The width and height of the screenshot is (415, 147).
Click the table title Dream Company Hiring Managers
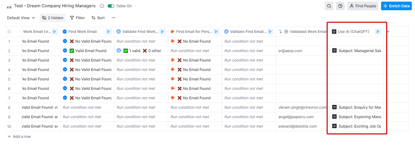[55, 6]
